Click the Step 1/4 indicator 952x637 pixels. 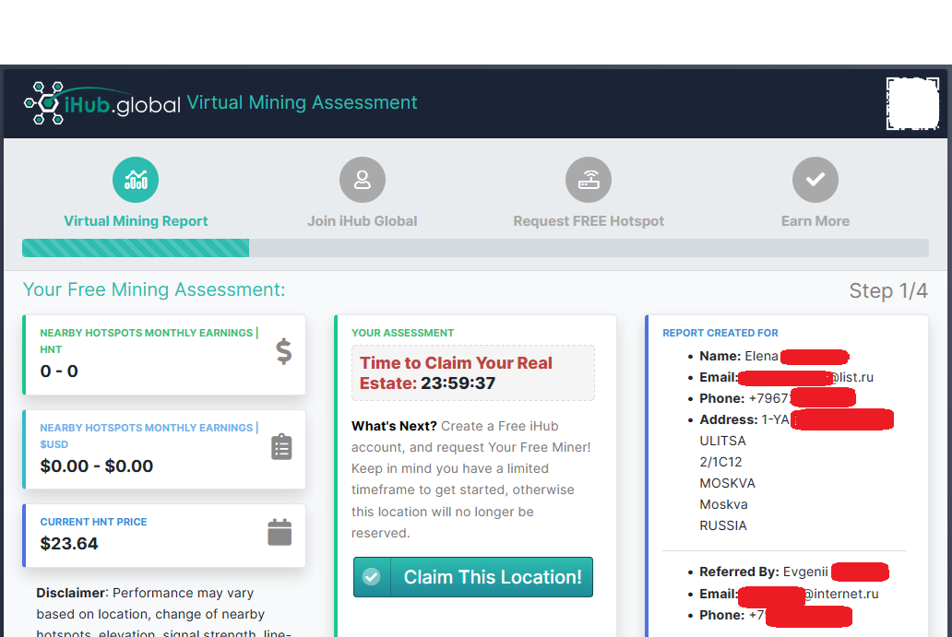[x=888, y=291]
